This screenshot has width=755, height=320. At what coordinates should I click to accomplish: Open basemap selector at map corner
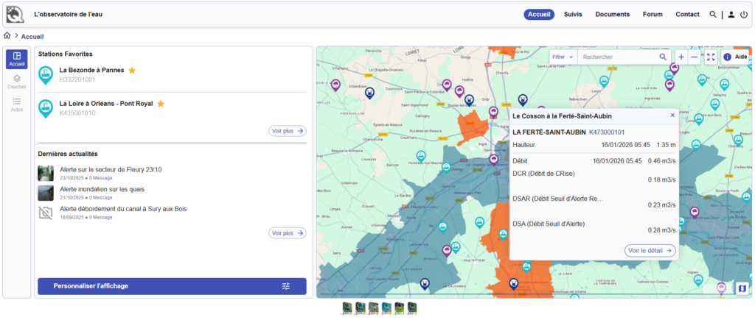[x=741, y=288]
